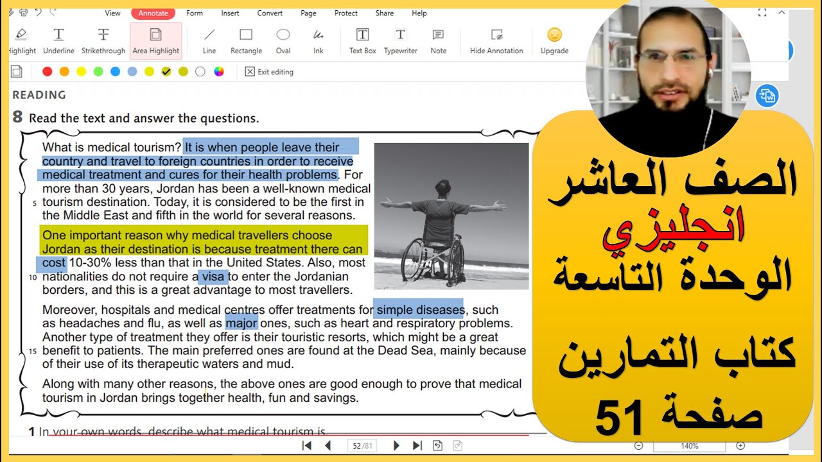Select the Ink freehand tool

tap(319, 40)
